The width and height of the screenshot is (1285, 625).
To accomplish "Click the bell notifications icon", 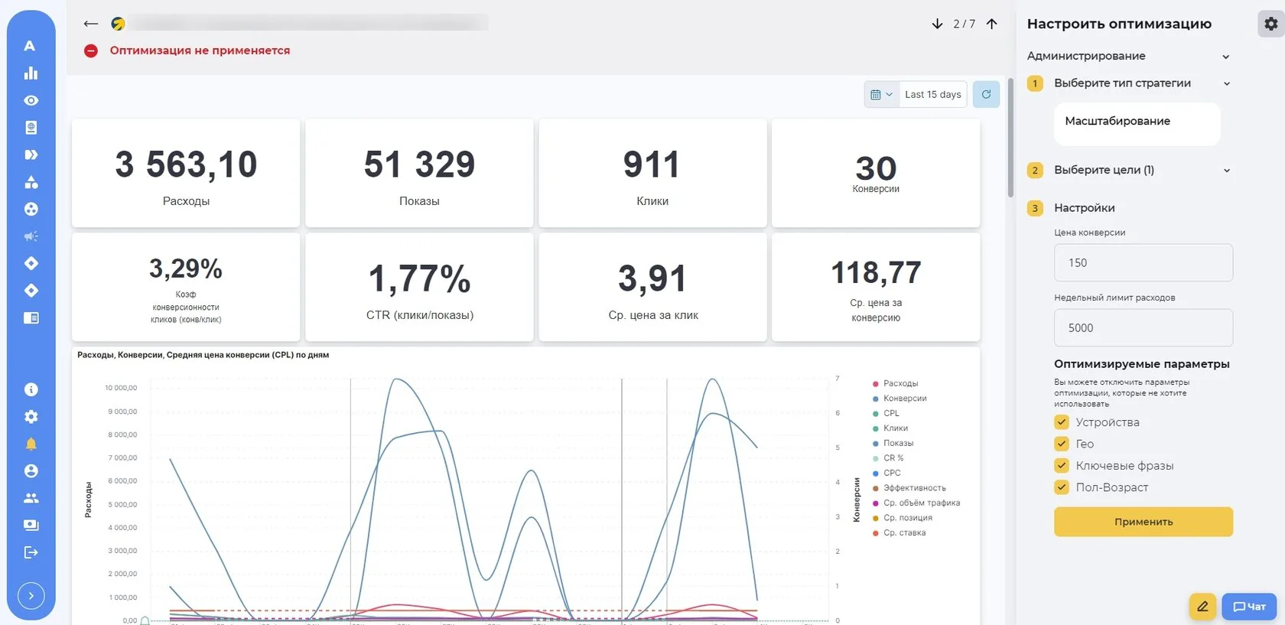I will click(31, 444).
